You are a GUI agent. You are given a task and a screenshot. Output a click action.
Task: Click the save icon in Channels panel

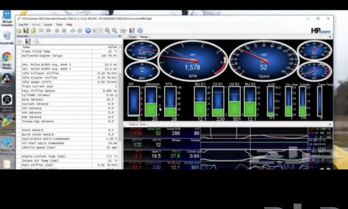(x=28, y=41)
